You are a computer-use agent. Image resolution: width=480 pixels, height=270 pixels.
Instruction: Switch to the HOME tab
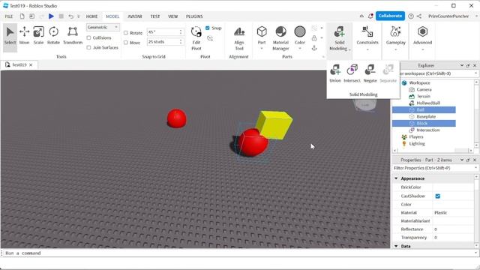(91, 16)
